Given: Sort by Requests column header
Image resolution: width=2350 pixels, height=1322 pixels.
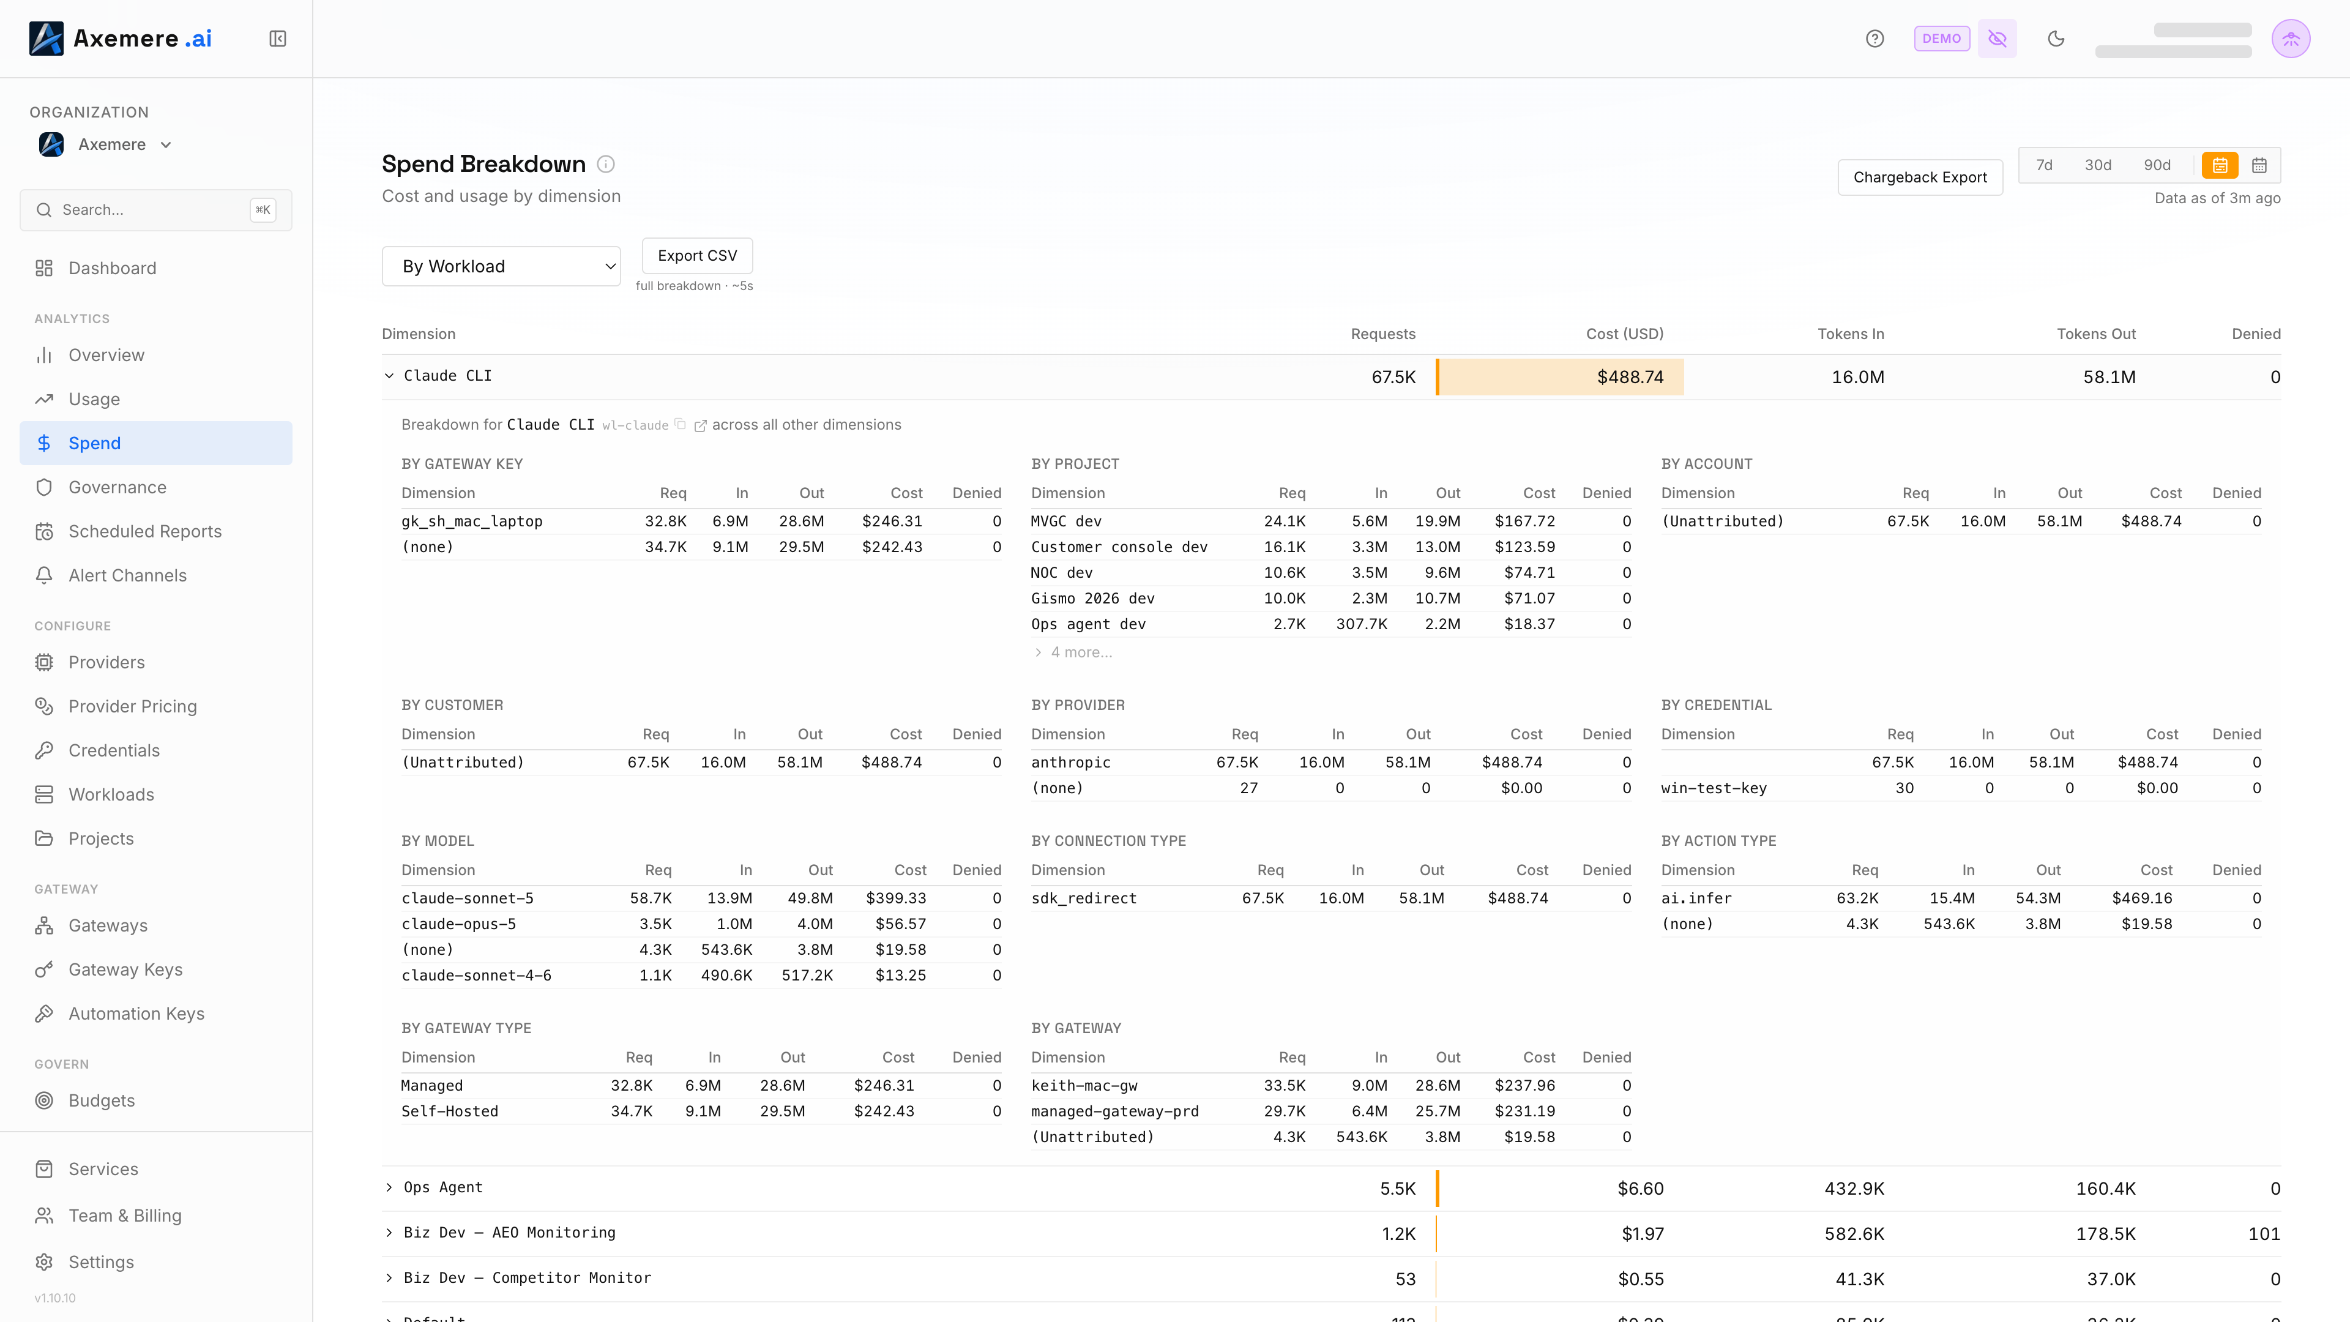Looking at the screenshot, I should coord(1383,334).
